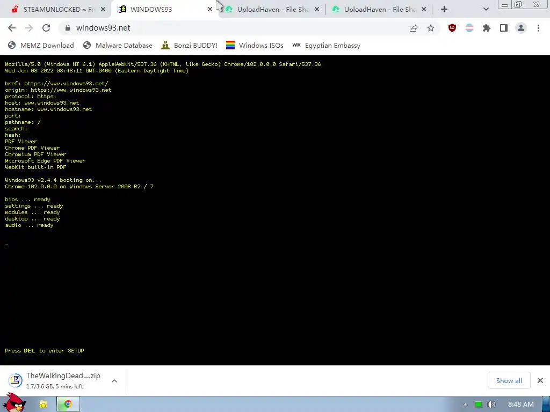Click the Mozilla/5.0 user agent line
550x412 pixels.
click(x=163, y=64)
